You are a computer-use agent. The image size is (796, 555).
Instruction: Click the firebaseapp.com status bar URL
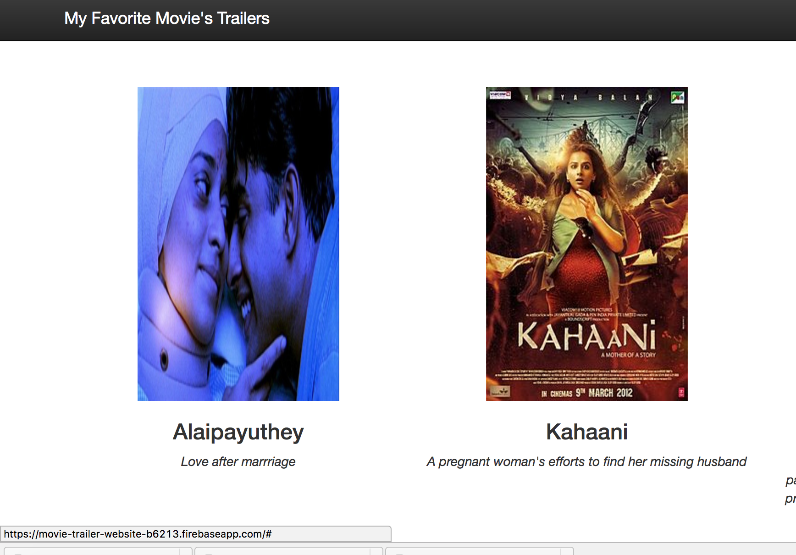click(x=138, y=534)
